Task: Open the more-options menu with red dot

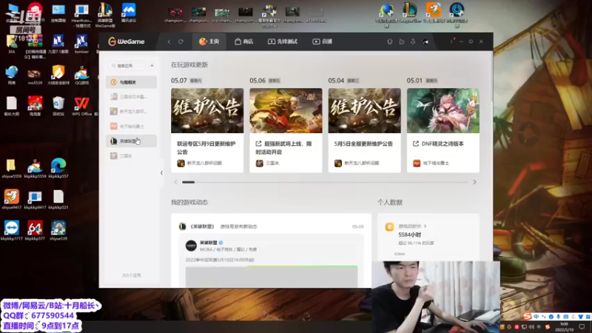Action: [451, 41]
